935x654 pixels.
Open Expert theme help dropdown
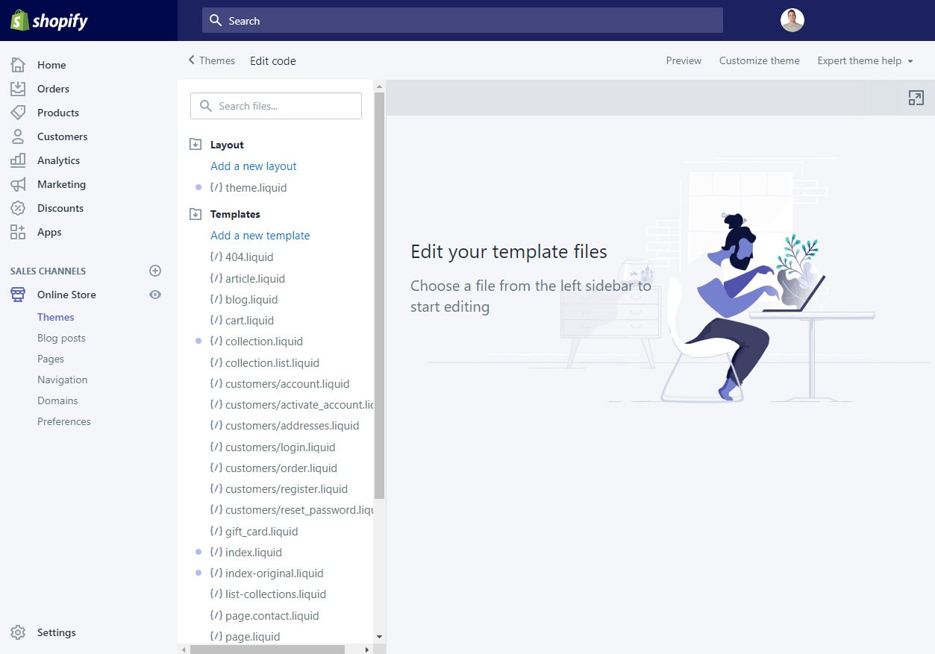coord(865,60)
